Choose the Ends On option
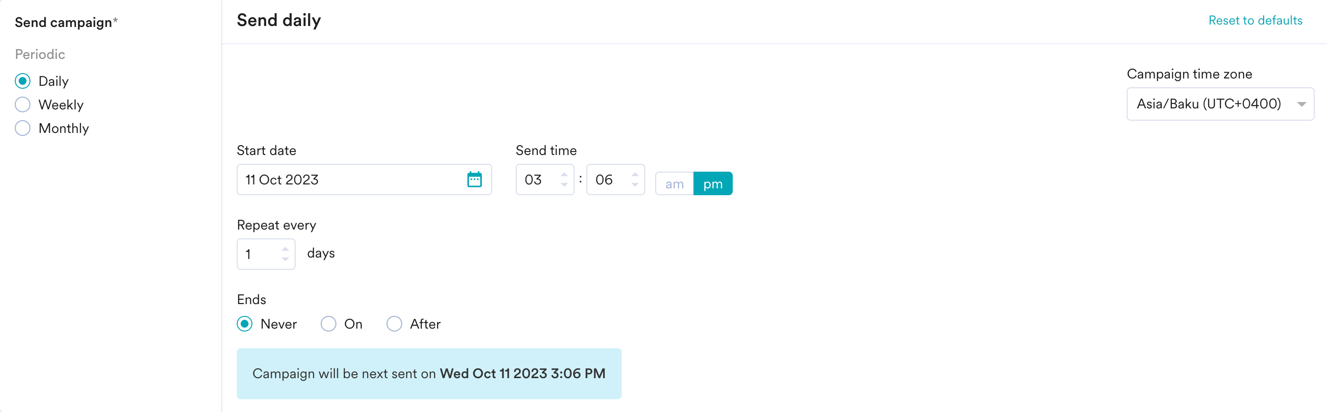The width and height of the screenshot is (1327, 412). coord(328,324)
